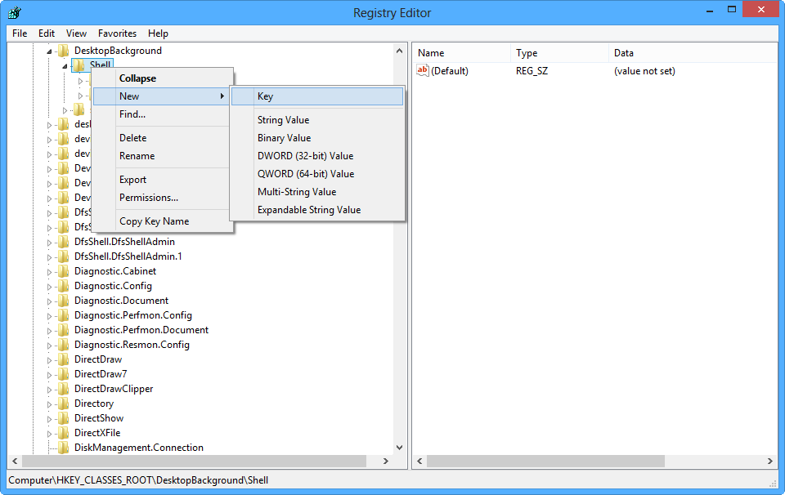Screen dimensions: 785x495
Task: Open the Help menu
Action: [158, 33]
